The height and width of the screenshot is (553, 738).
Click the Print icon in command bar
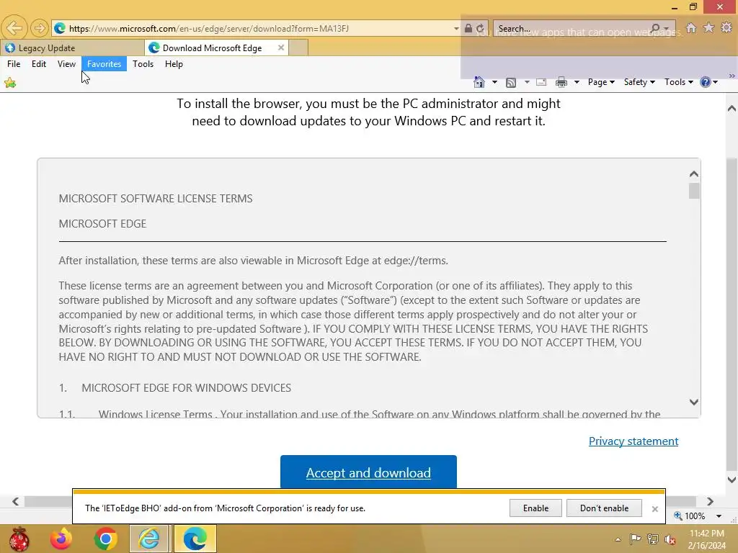pyautogui.click(x=561, y=82)
